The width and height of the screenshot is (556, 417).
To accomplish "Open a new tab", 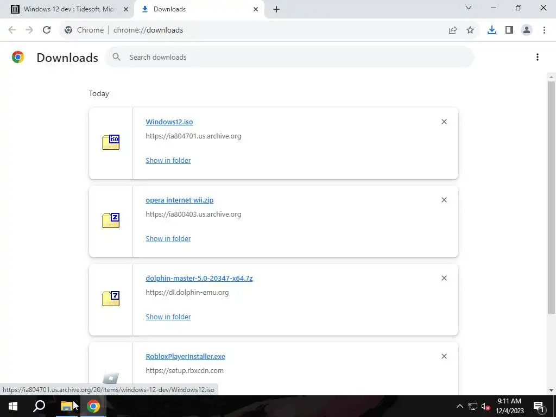I will [x=276, y=9].
